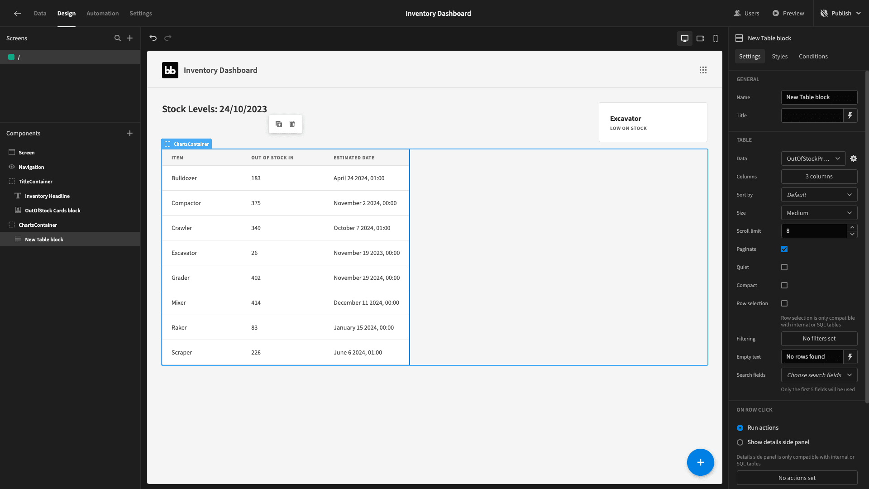Viewport: 869px width, 489px height.
Task: Search screens with the magnifier icon
Action: click(x=118, y=38)
